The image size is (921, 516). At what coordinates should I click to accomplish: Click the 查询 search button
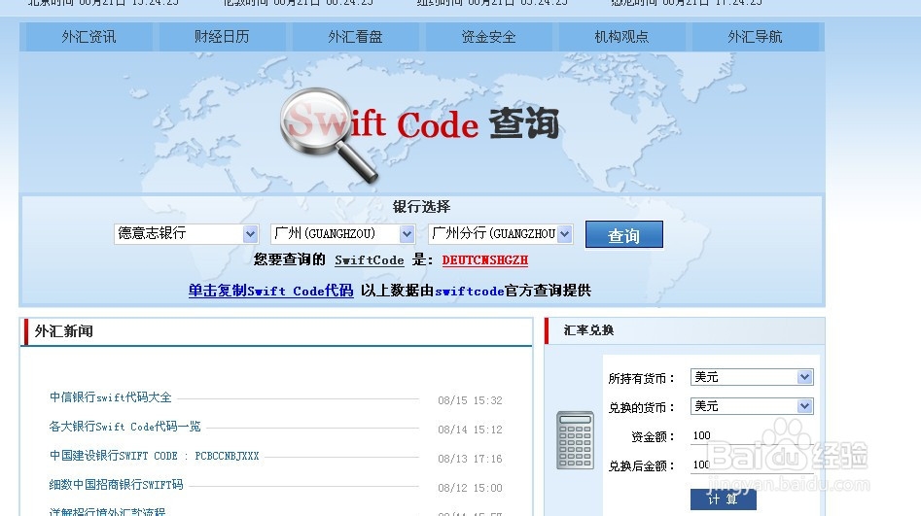tap(623, 234)
